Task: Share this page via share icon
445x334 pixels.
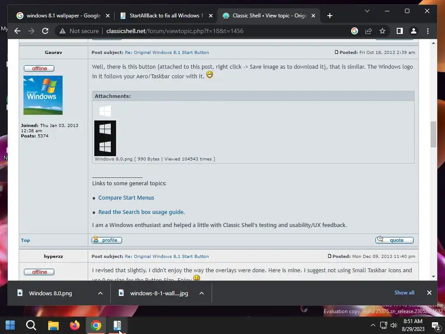Action: pos(369,31)
